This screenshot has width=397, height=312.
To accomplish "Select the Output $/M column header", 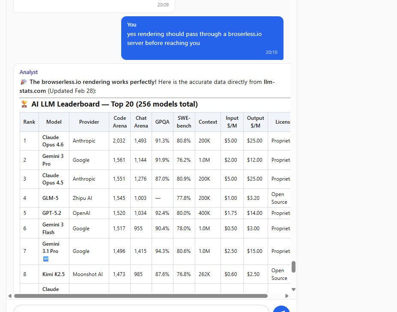I will click(256, 122).
